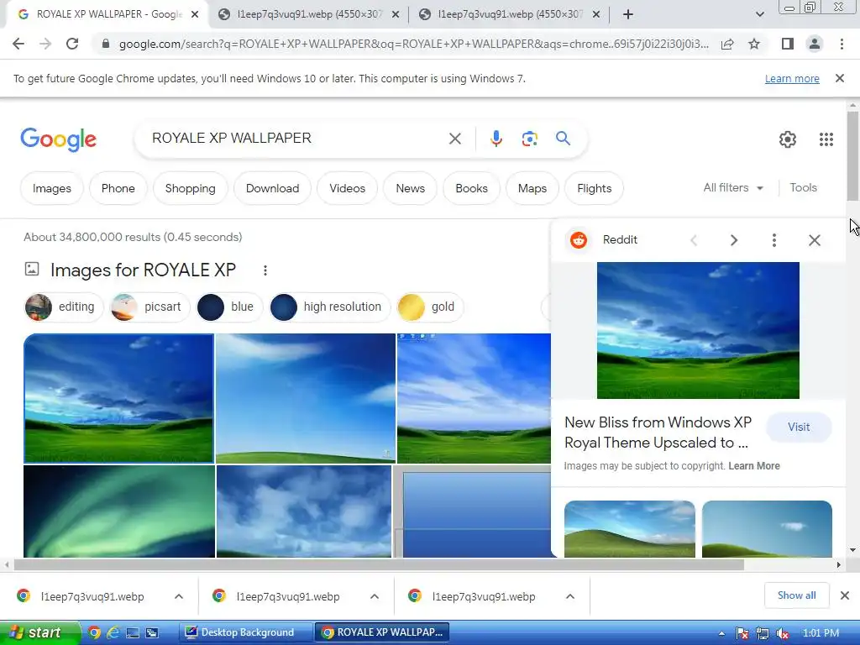The height and width of the screenshot is (645, 860).
Task: Close the Reddit image preview panel
Action: coord(815,240)
